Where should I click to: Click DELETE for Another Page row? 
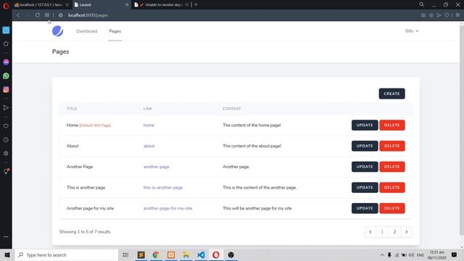click(x=392, y=167)
